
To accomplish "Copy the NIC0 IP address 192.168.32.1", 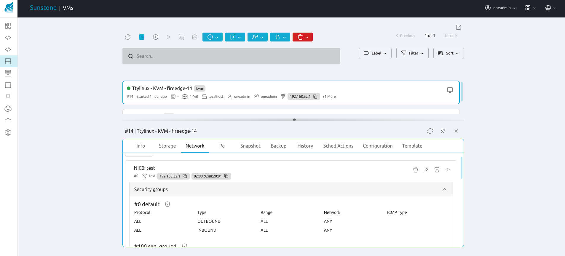I will [185, 176].
